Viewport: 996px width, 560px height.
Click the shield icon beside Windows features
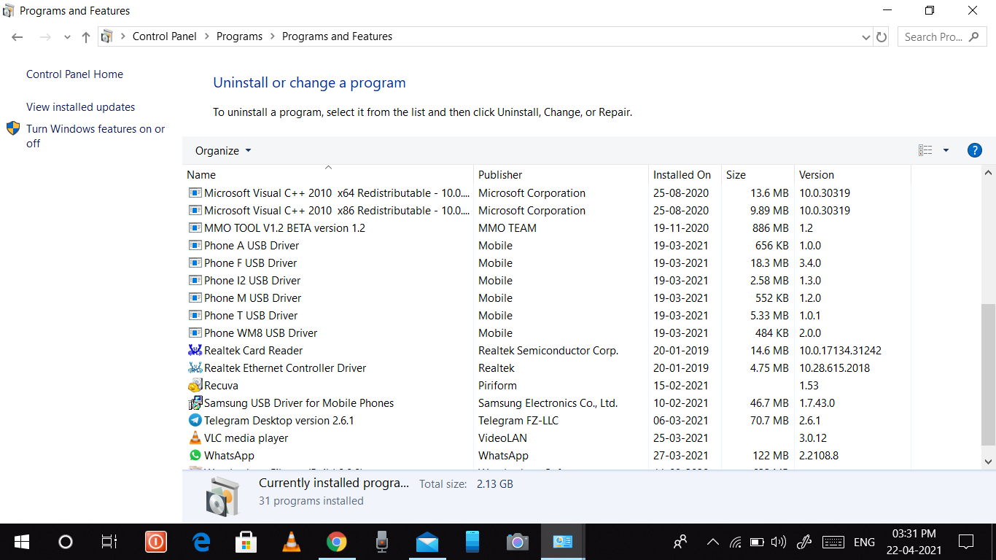coord(13,128)
